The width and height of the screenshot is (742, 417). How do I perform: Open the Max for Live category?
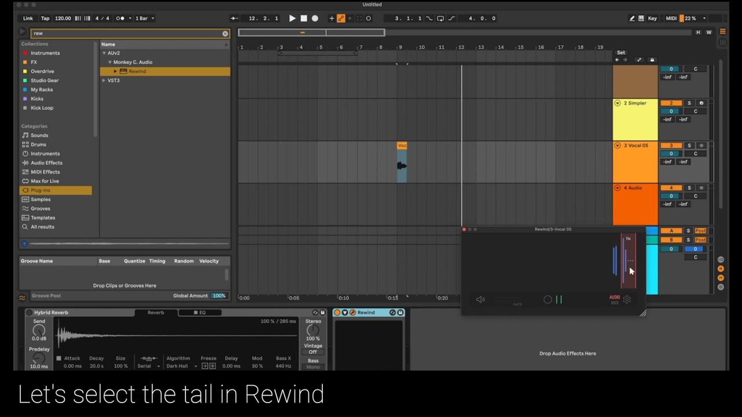(45, 181)
